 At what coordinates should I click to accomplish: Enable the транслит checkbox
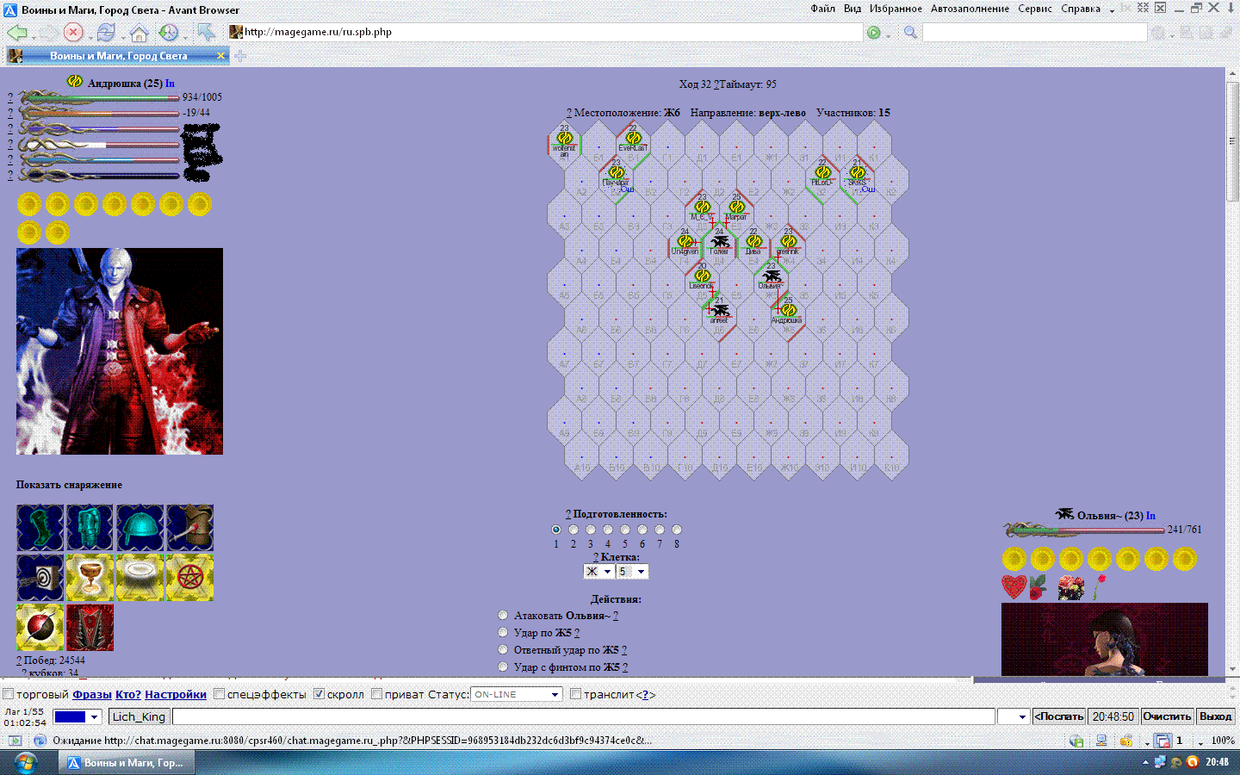(x=576, y=694)
